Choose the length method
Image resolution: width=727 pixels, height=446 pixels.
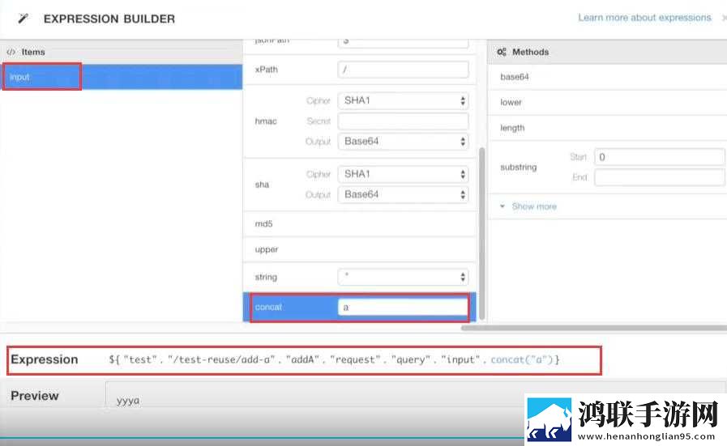[x=607, y=128]
